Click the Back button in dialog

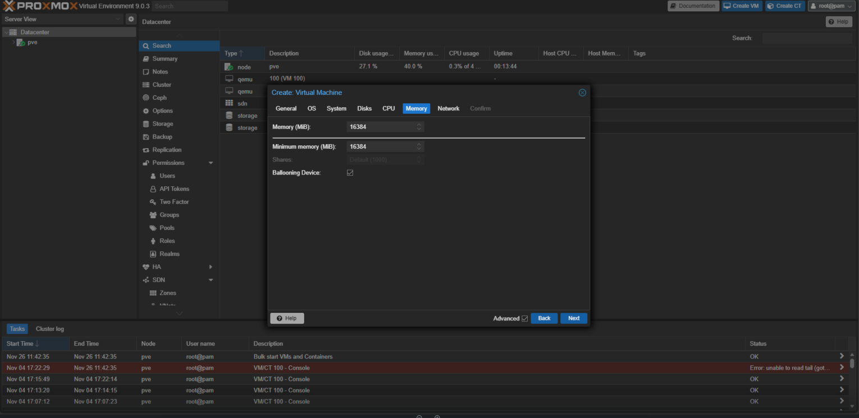(544, 318)
